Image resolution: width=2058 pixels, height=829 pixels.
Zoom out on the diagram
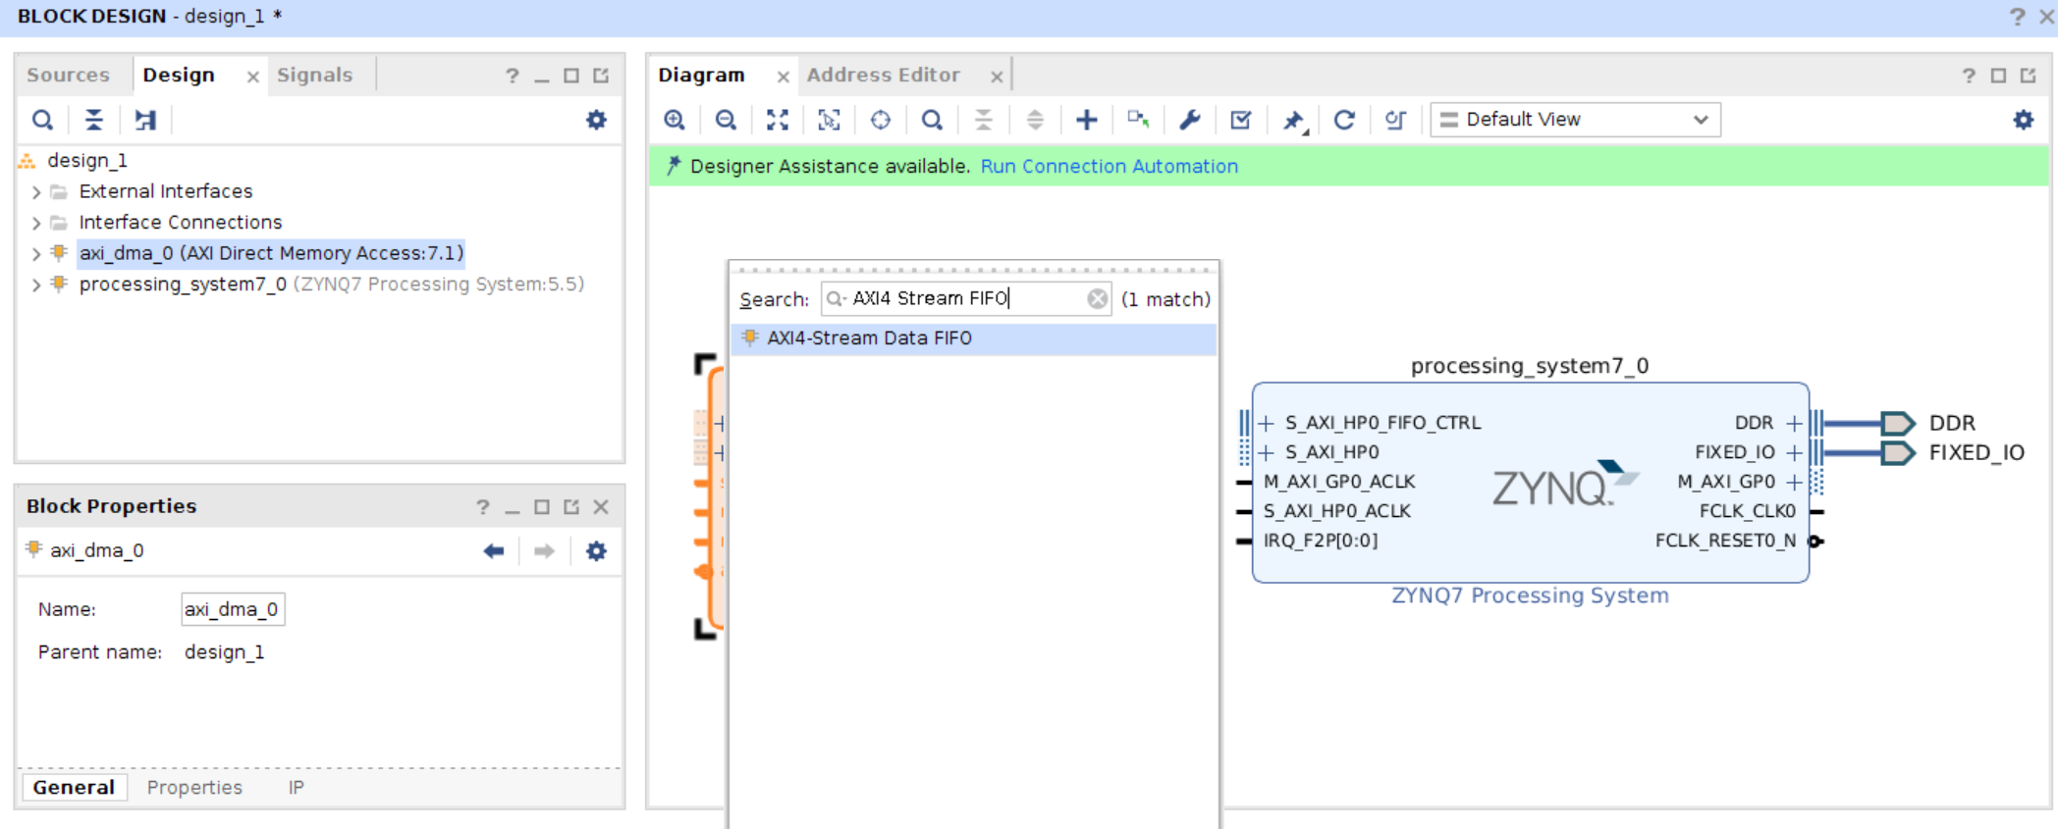(726, 120)
